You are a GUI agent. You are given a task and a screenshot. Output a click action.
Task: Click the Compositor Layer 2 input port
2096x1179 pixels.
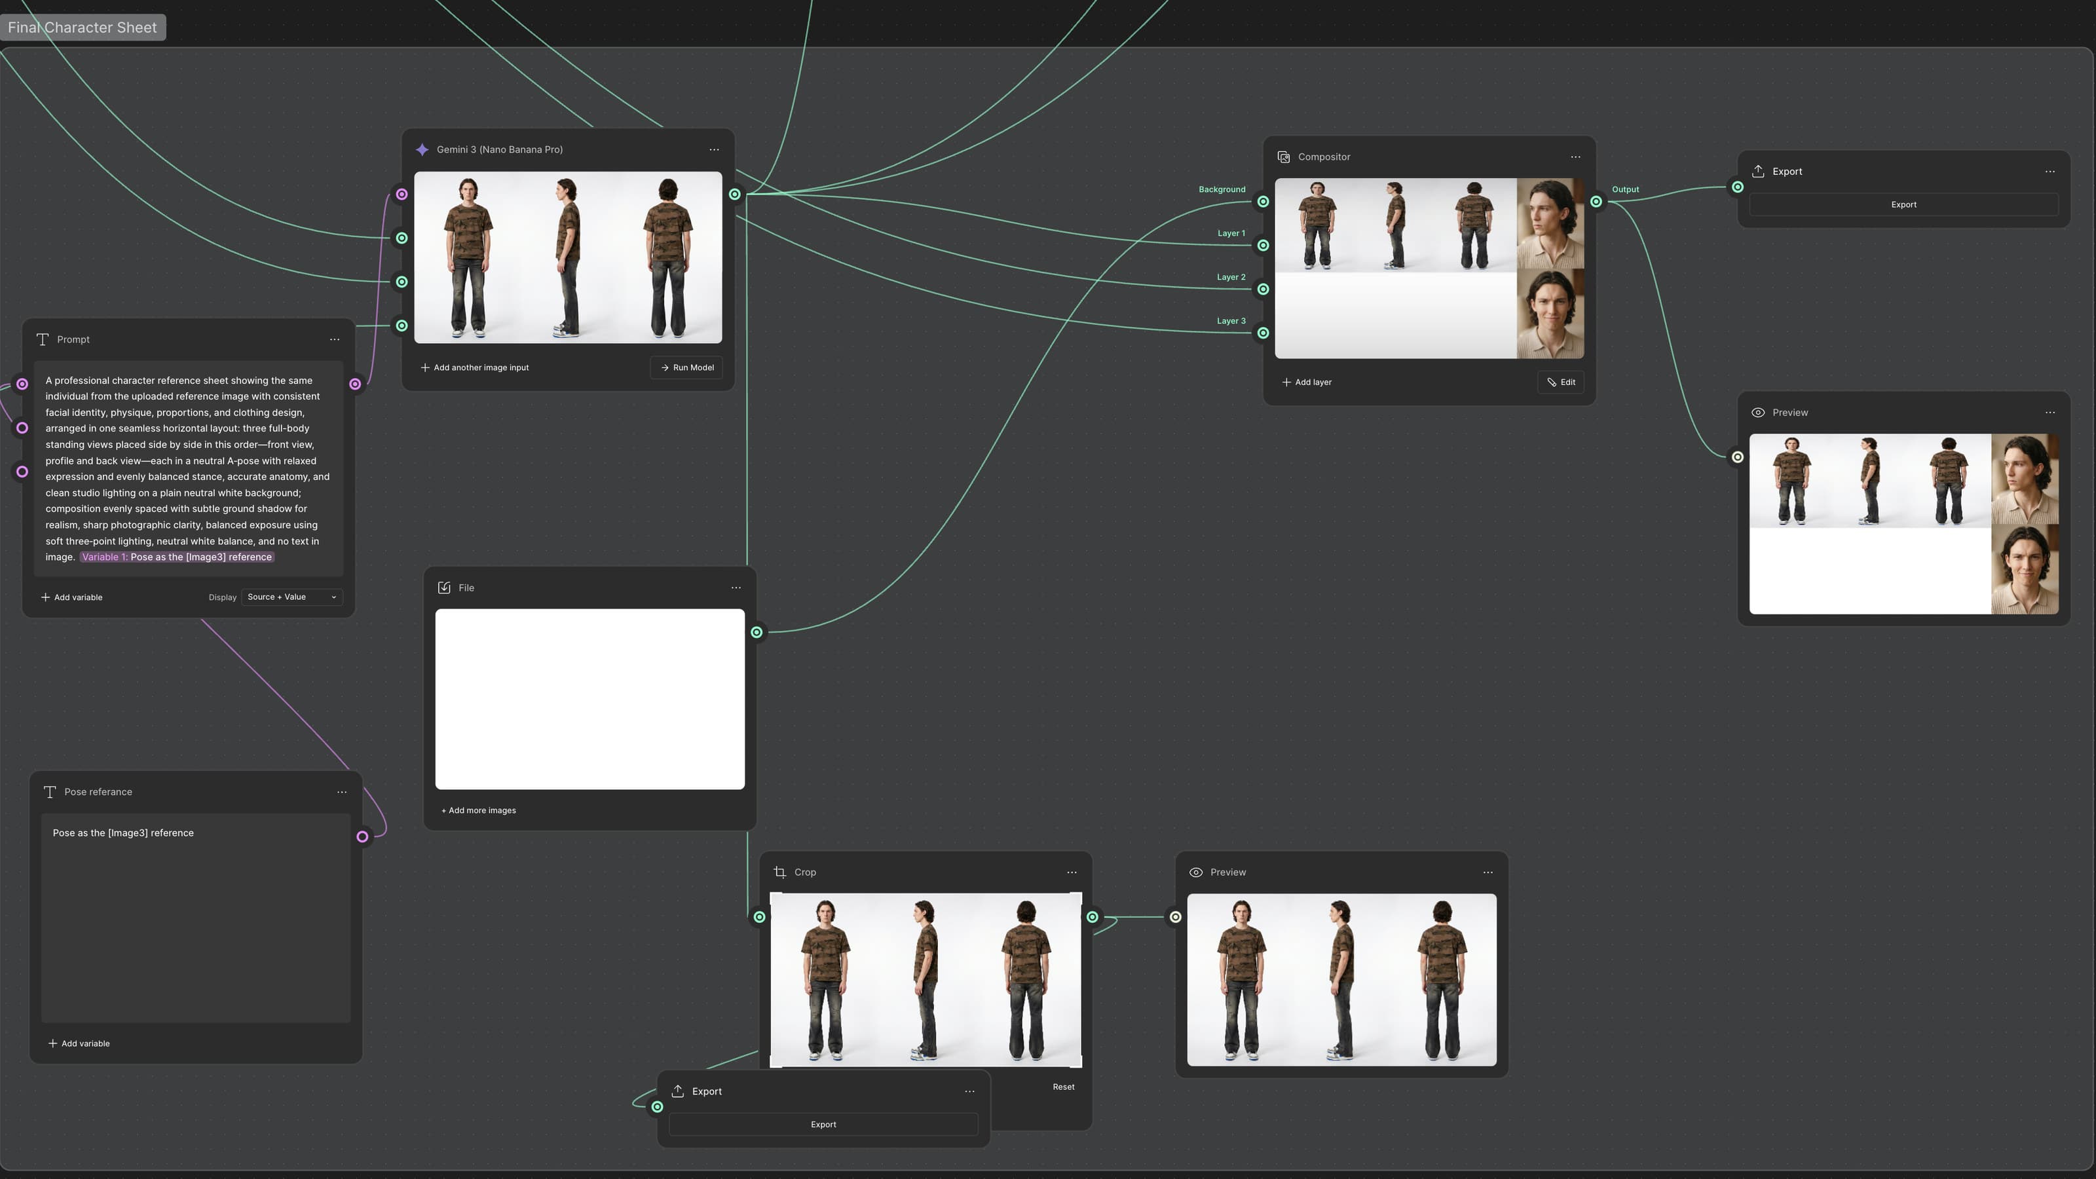pyautogui.click(x=1263, y=290)
